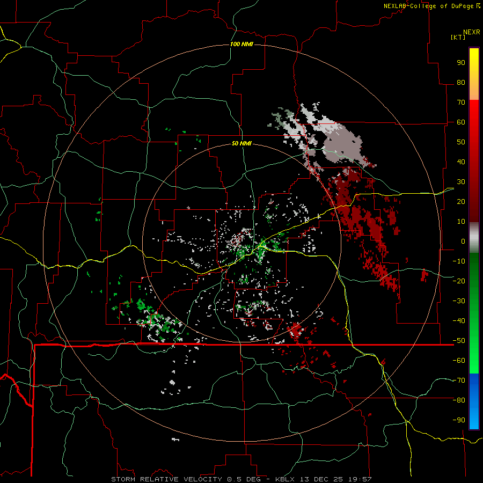
Task: Click the -30 kt label on color scale
Action: (x=459, y=301)
